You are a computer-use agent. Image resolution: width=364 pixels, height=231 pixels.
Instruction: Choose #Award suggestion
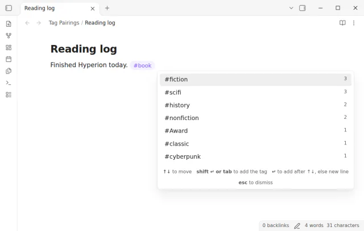pyautogui.click(x=255, y=131)
